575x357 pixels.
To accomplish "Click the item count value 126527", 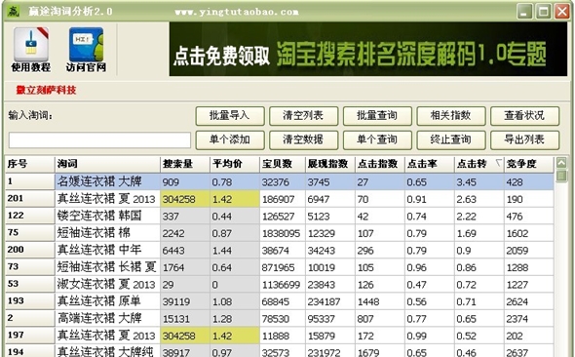I will tap(279, 217).
